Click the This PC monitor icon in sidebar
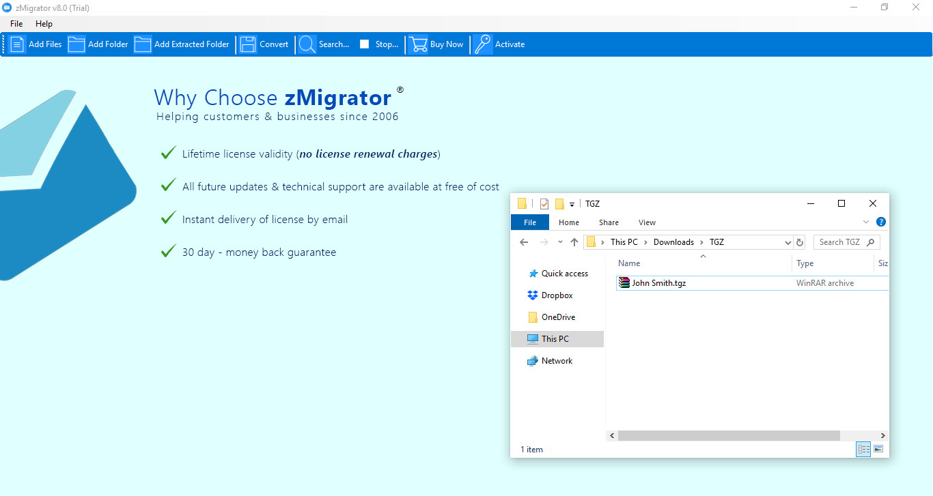The height and width of the screenshot is (496, 933). click(x=533, y=339)
